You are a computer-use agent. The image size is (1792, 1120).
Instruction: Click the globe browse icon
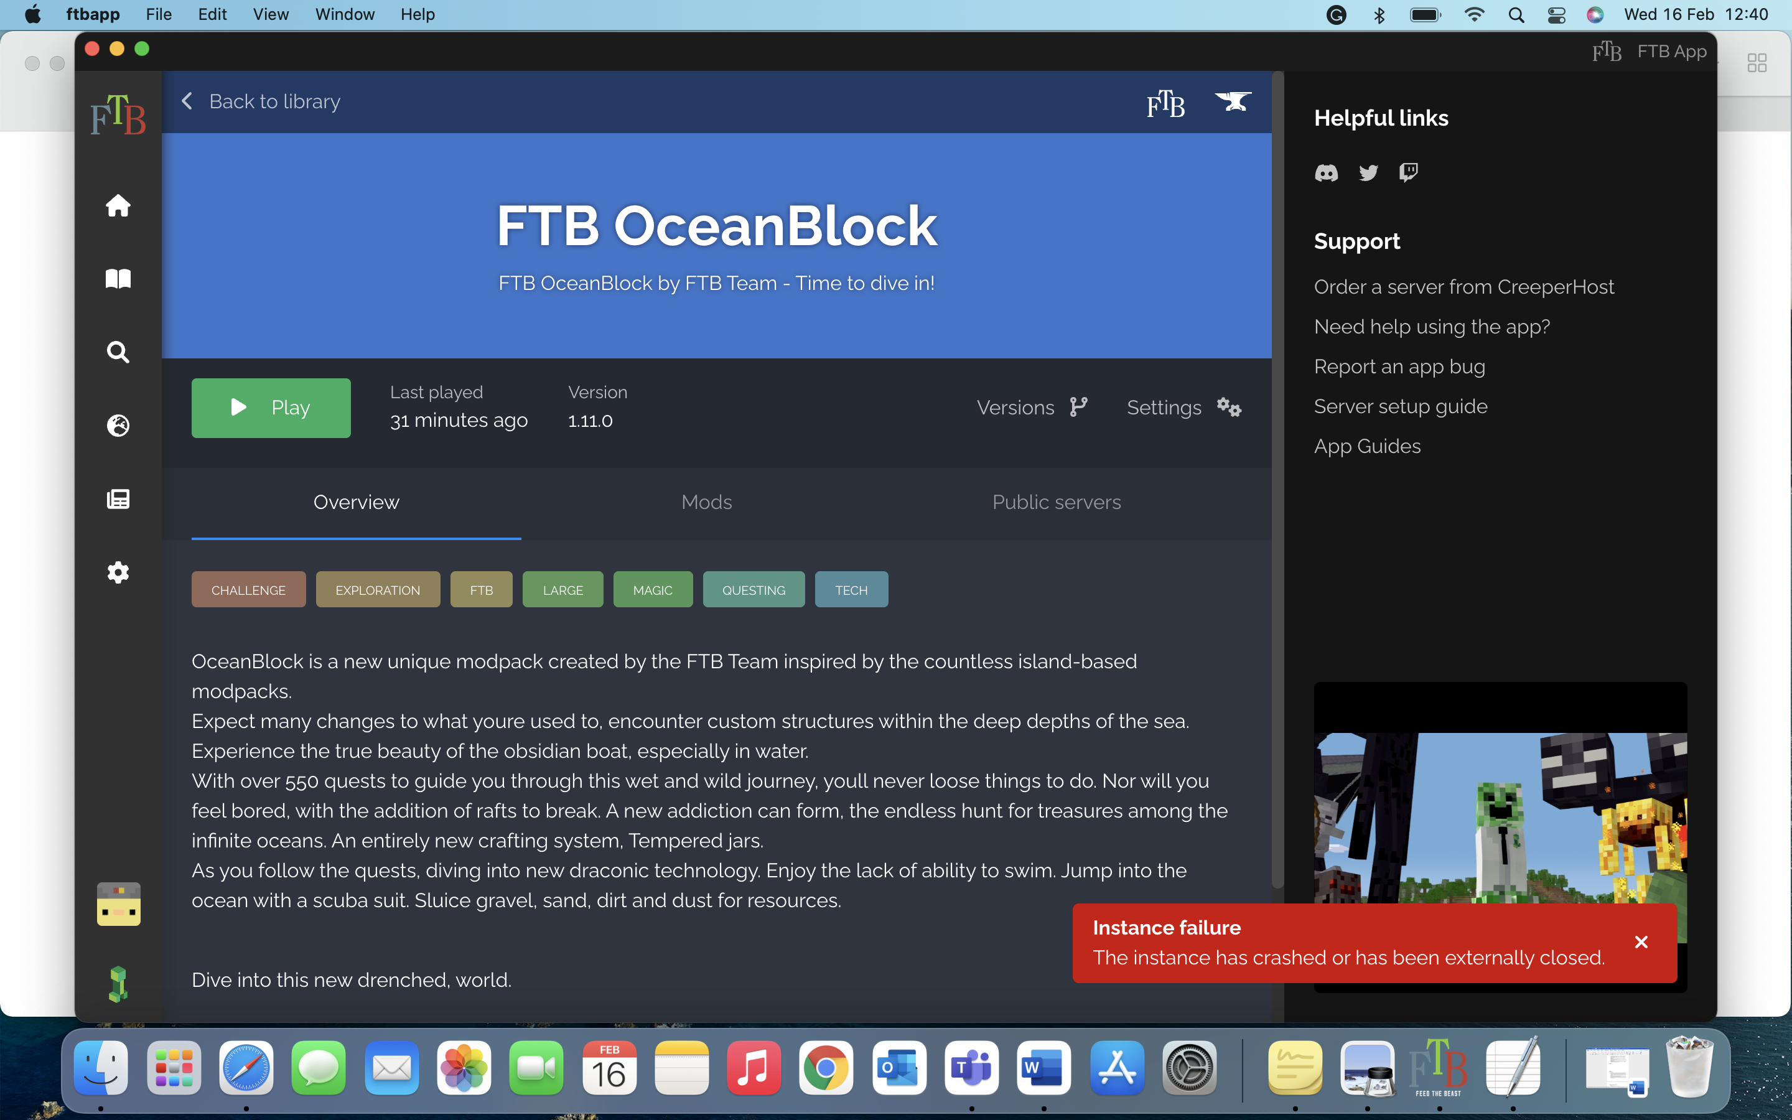pyautogui.click(x=118, y=426)
